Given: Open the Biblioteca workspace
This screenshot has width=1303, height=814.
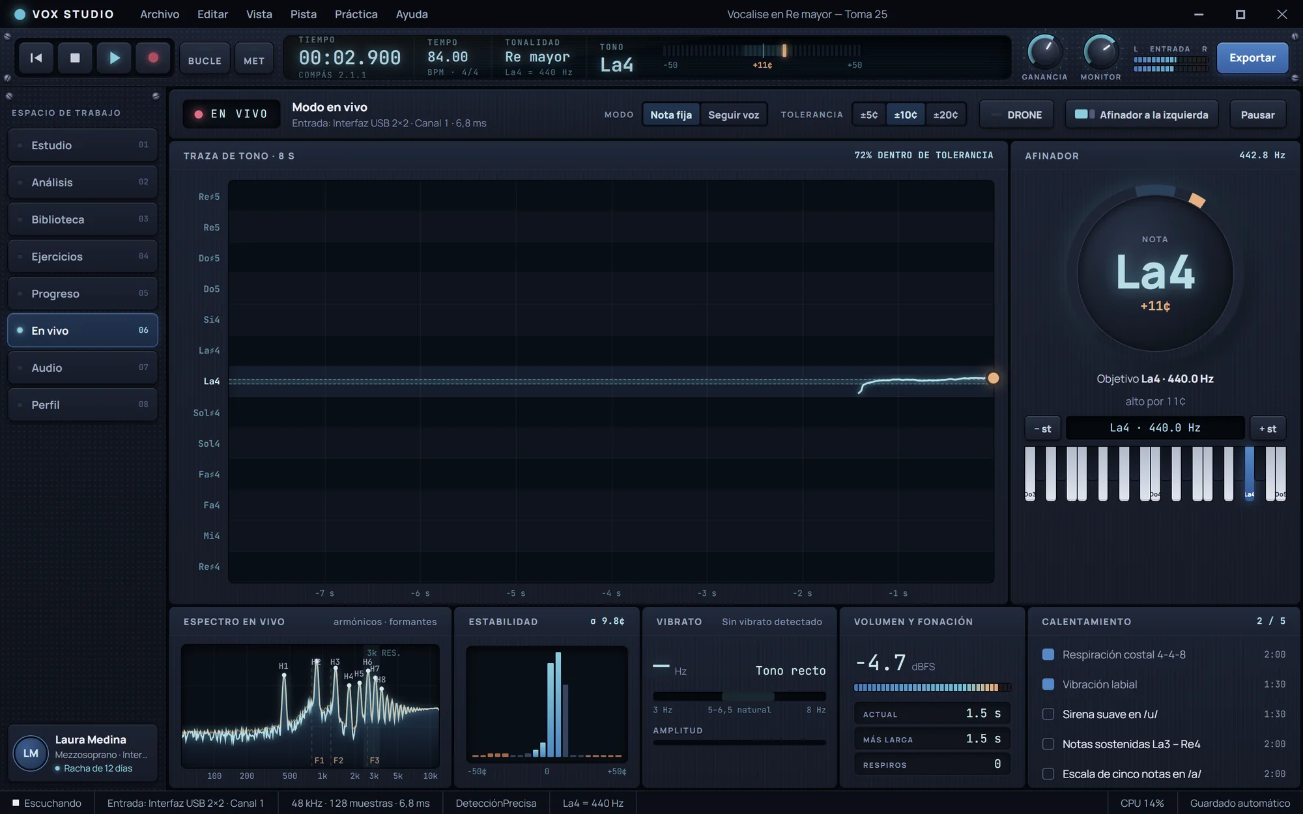Looking at the screenshot, I should pos(83,219).
